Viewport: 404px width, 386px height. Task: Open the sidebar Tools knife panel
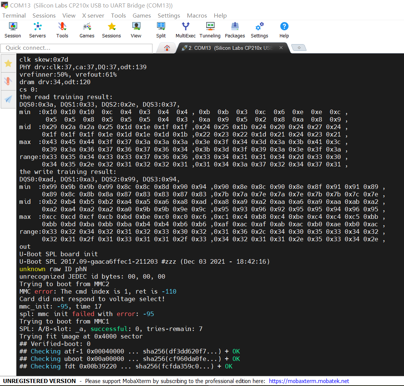(x=8, y=81)
